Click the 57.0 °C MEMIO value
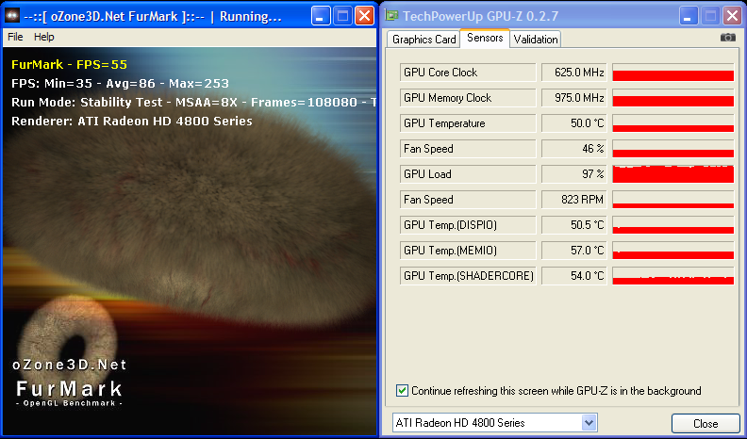This screenshot has width=747, height=439. click(574, 251)
